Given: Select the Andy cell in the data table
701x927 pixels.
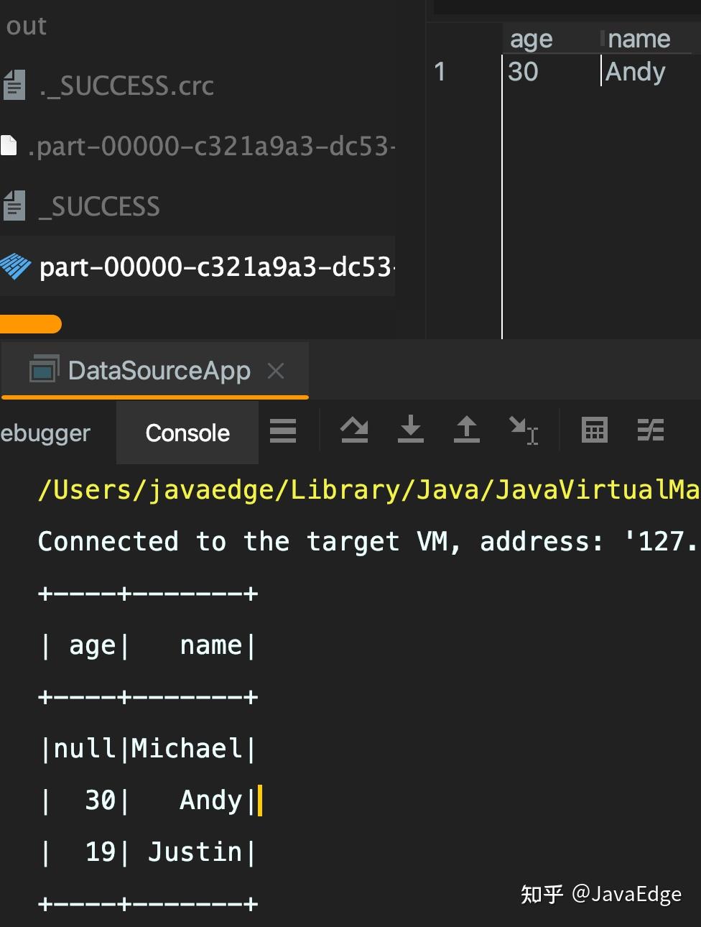Looking at the screenshot, I should [635, 72].
